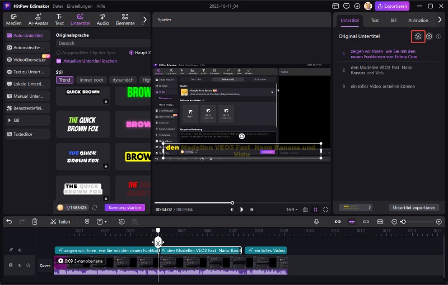Open the Einstellungen menu
The image size is (448, 285).
click(80, 6)
